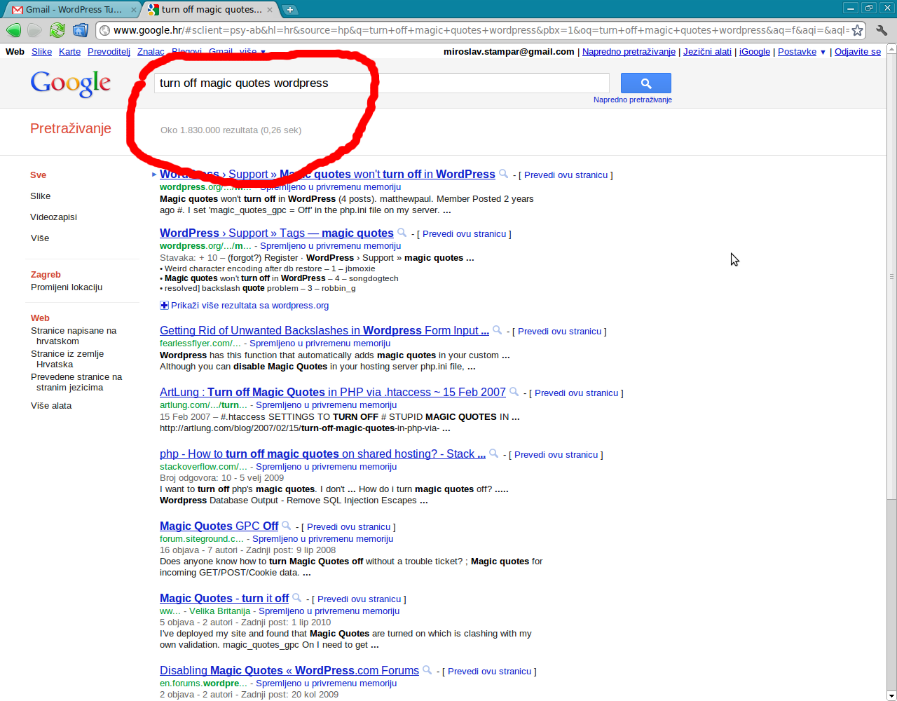Open the 'više' dropdown in top bar
The height and width of the screenshot is (701, 897).
click(252, 52)
